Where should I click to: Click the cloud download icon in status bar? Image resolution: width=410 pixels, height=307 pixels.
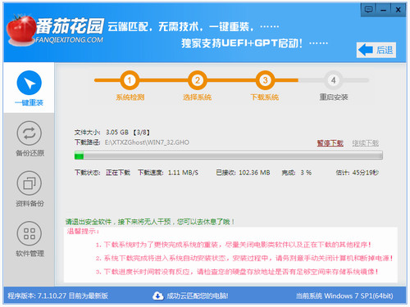(157, 296)
